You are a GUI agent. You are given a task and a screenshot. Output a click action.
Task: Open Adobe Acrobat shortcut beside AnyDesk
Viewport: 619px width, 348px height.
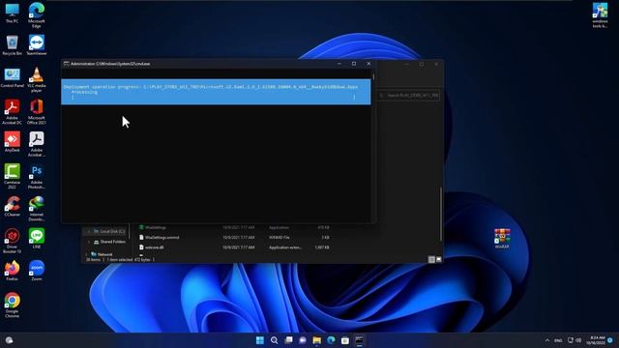[x=37, y=144]
